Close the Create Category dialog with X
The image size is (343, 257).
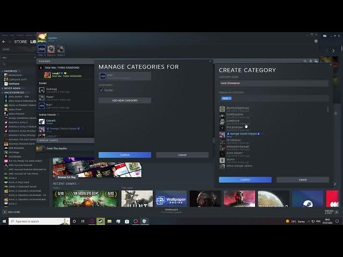click(x=331, y=65)
